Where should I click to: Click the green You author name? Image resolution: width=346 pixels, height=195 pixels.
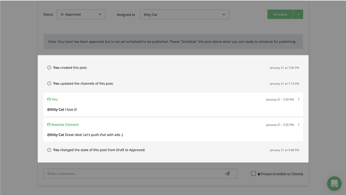tap(55, 99)
